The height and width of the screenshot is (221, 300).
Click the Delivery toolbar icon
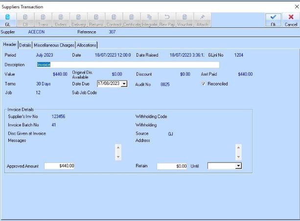pos(78,20)
